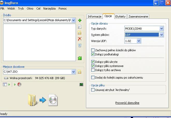Click the dark monitor icon below destination
The image size is (171, 118).
point(81,85)
